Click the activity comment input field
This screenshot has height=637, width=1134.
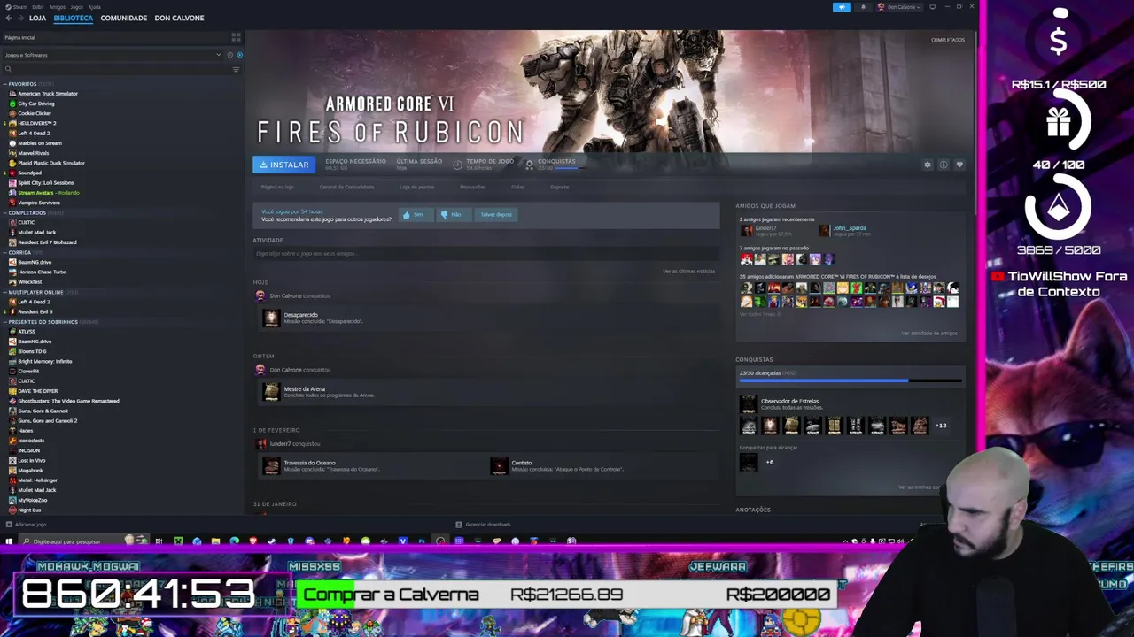click(485, 254)
